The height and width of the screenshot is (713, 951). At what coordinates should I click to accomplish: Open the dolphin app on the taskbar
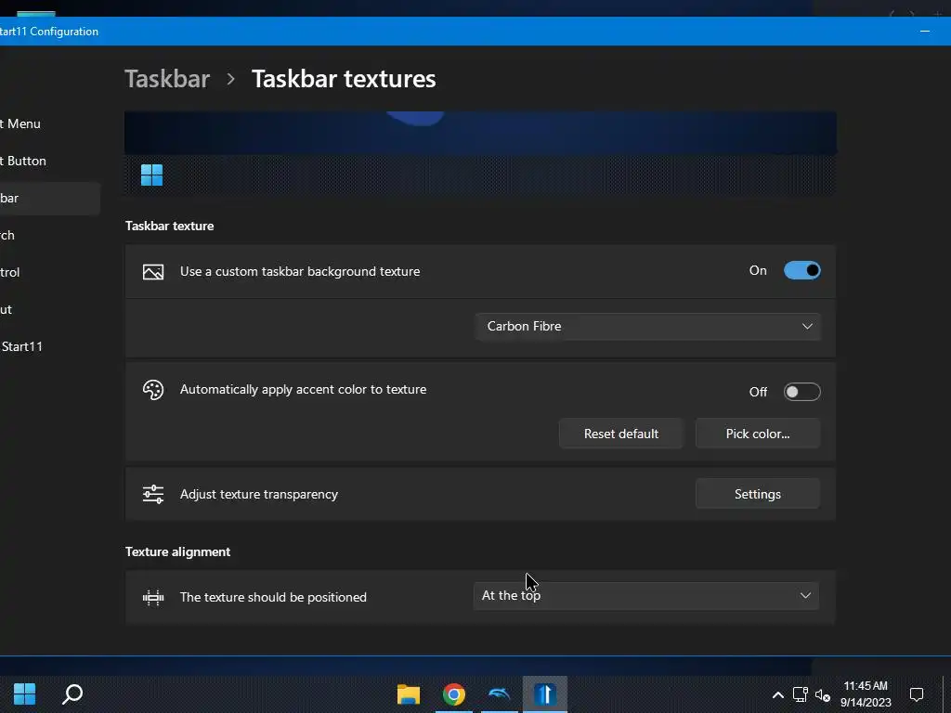[499, 694]
